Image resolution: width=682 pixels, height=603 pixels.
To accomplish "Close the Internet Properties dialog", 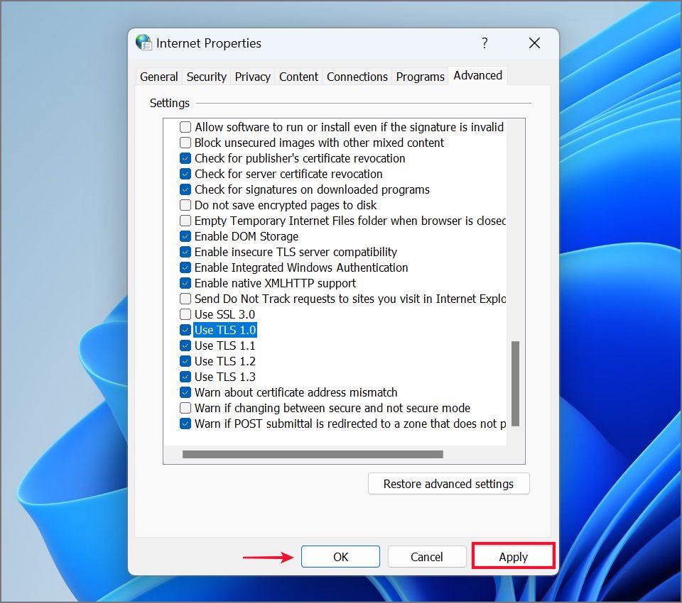I will [x=534, y=43].
